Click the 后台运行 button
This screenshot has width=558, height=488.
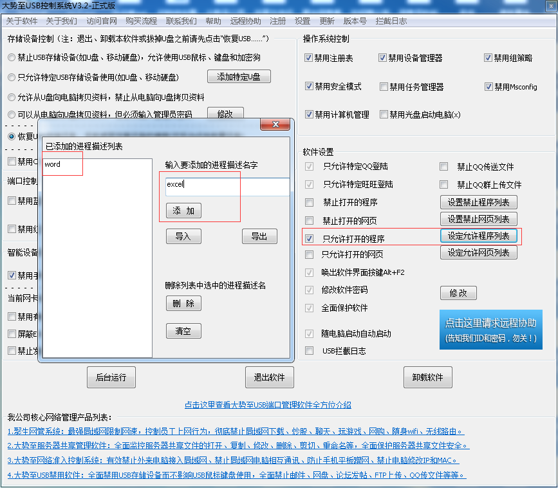point(111,377)
